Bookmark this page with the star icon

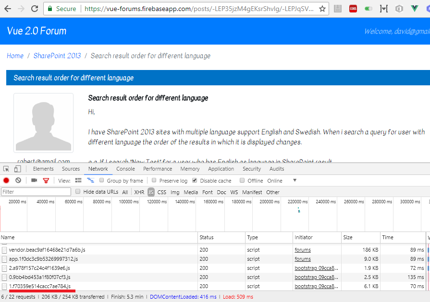click(322, 9)
